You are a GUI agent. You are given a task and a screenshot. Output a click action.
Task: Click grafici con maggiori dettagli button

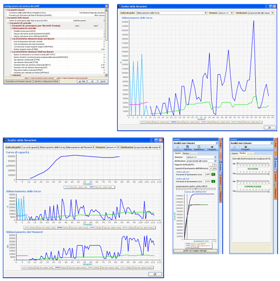click(x=195, y=251)
